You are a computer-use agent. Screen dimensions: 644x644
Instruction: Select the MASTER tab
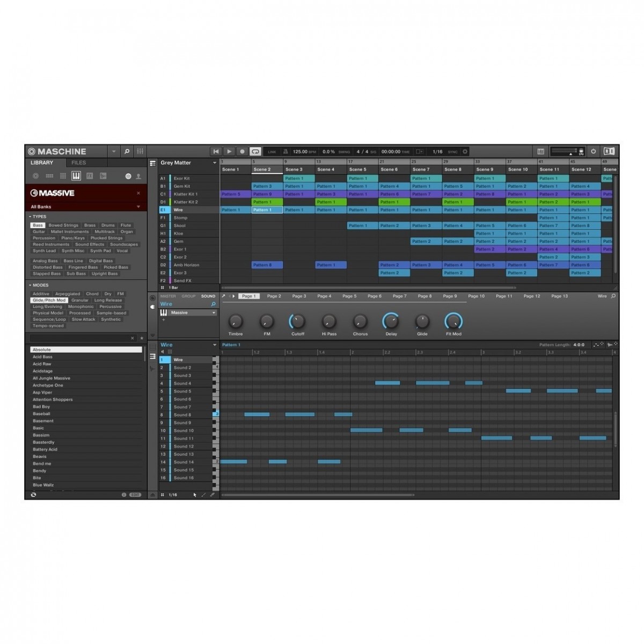[168, 296]
